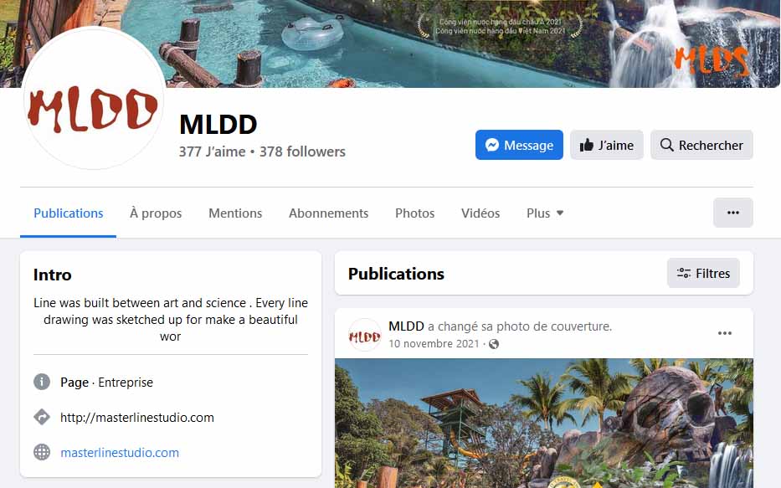Click the Filtres sliders icon
781x488 pixels.
(x=684, y=274)
